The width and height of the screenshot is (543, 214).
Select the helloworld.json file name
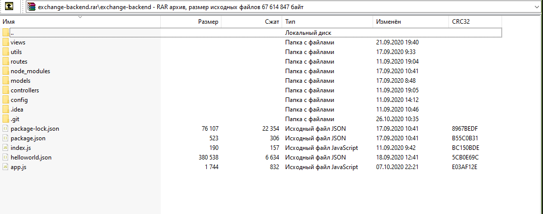(x=31, y=157)
